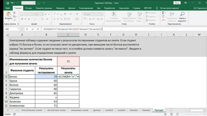This screenshot has width=207, height=116.
Task: Activate the Format Painter brush icon
Action: (x=14, y=20)
